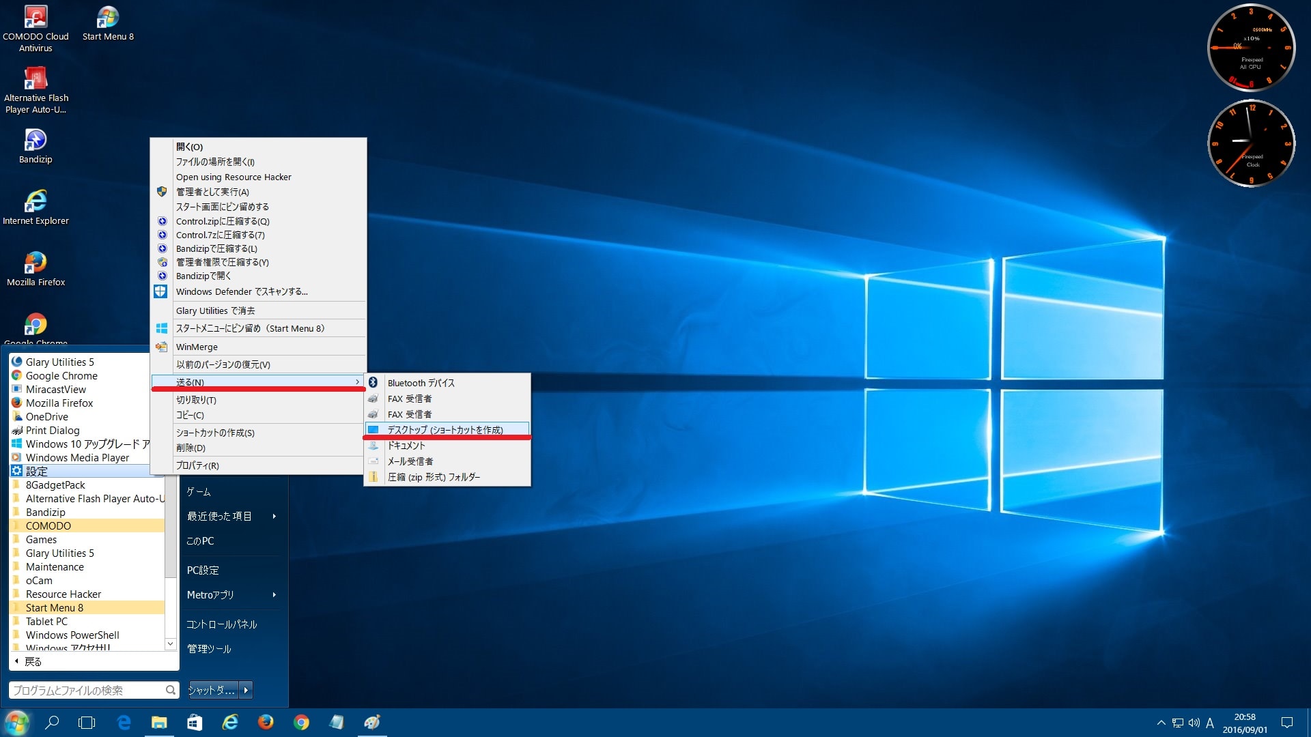
Task: Choose 以前のバージョンの復元(V)
Action: (258, 364)
